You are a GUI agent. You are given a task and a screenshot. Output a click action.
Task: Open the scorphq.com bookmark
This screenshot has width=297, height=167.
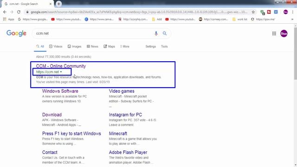click(133, 19)
